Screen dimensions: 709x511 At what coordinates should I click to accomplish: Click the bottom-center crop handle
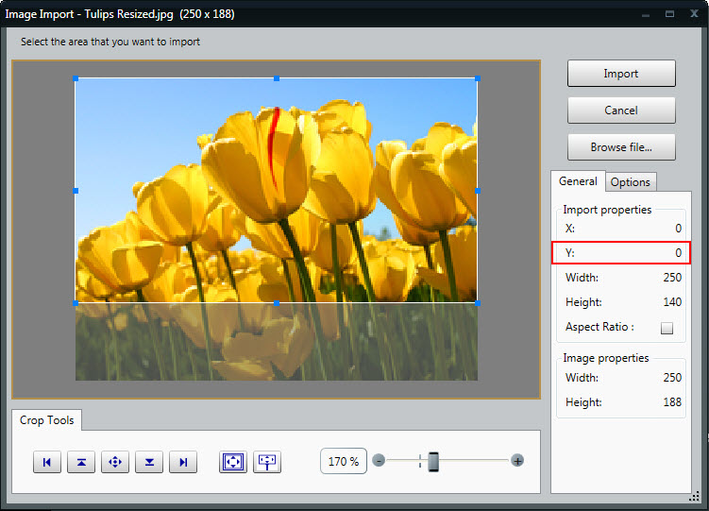click(x=277, y=303)
